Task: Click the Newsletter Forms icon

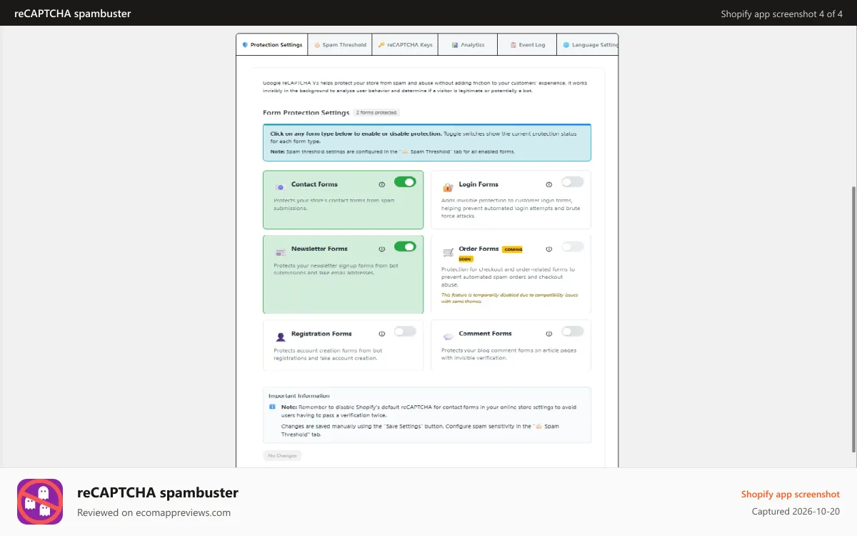Action: coord(280,252)
